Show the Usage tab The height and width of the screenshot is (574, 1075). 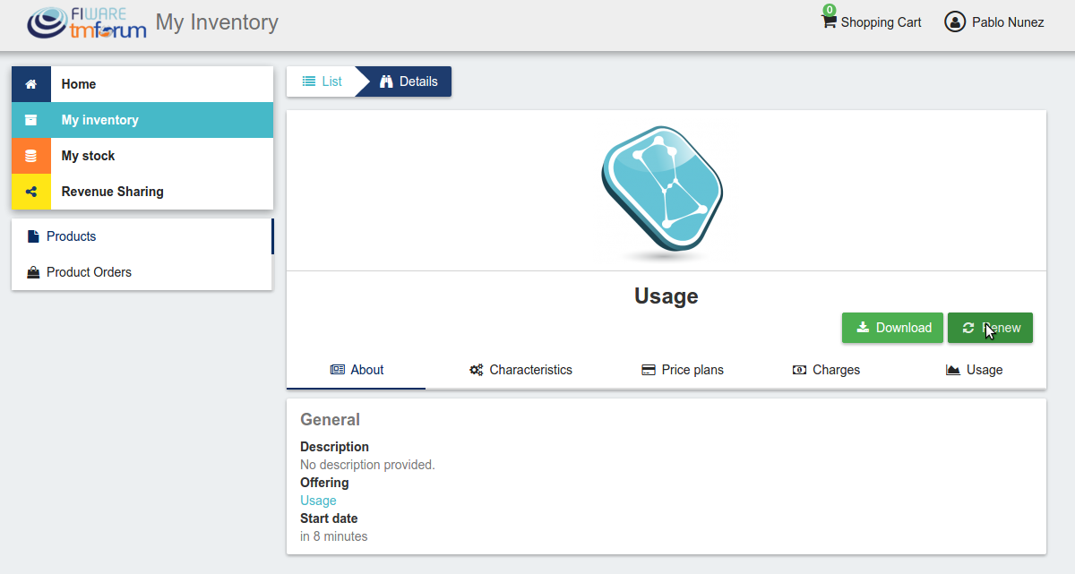point(975,370)
